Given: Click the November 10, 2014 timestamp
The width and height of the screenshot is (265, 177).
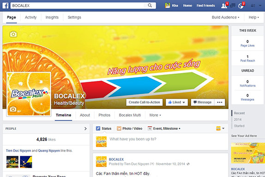Looking at the screenshot, I should coord(170,164).
